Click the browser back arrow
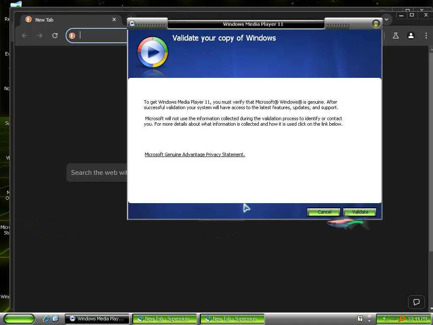 25,36
